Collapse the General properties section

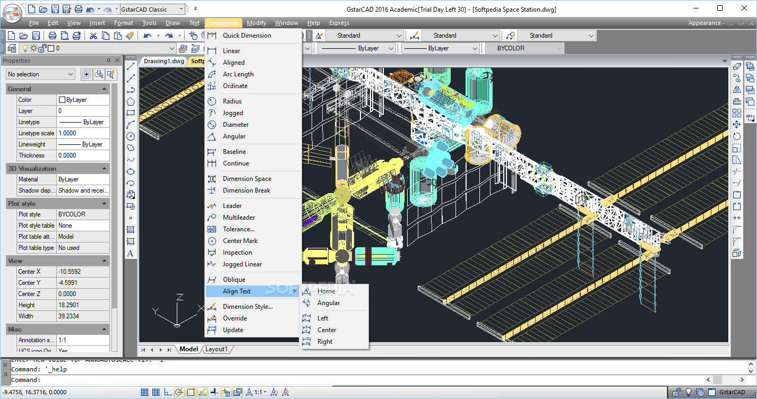[x=105, y=89]
